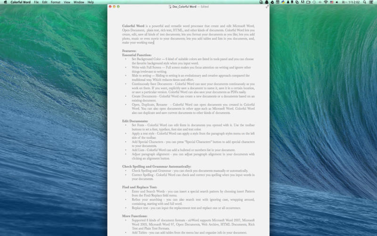Click the yellow minimize window button

click(x=115, y=7)
